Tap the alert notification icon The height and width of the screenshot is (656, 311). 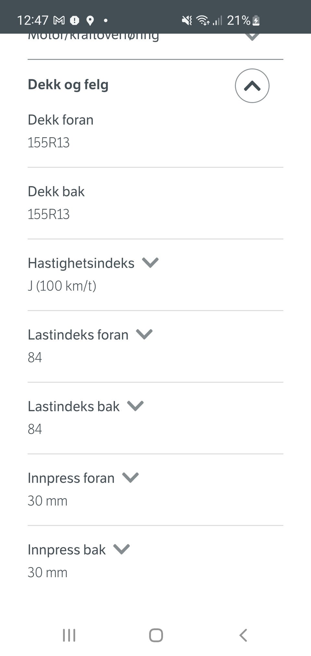[75, 21]
